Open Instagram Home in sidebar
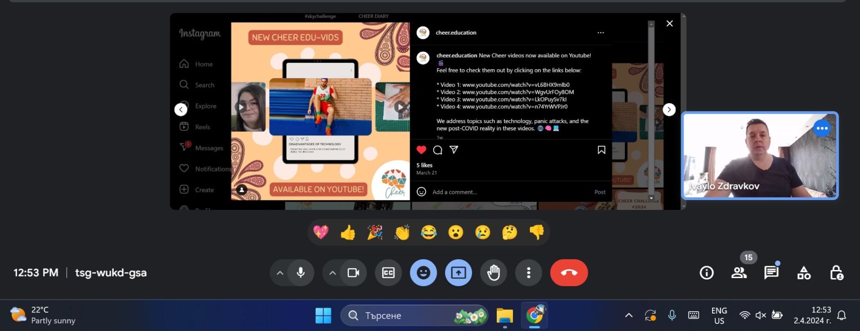This screenshot has height=331, width=860. pos(196,64)
